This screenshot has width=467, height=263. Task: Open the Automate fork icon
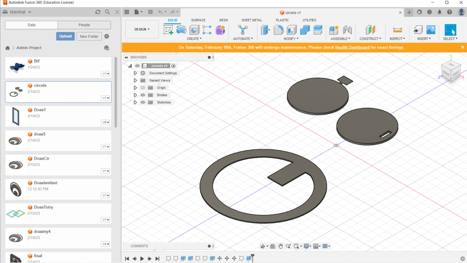pyautogui.click(x=243, y=30)
